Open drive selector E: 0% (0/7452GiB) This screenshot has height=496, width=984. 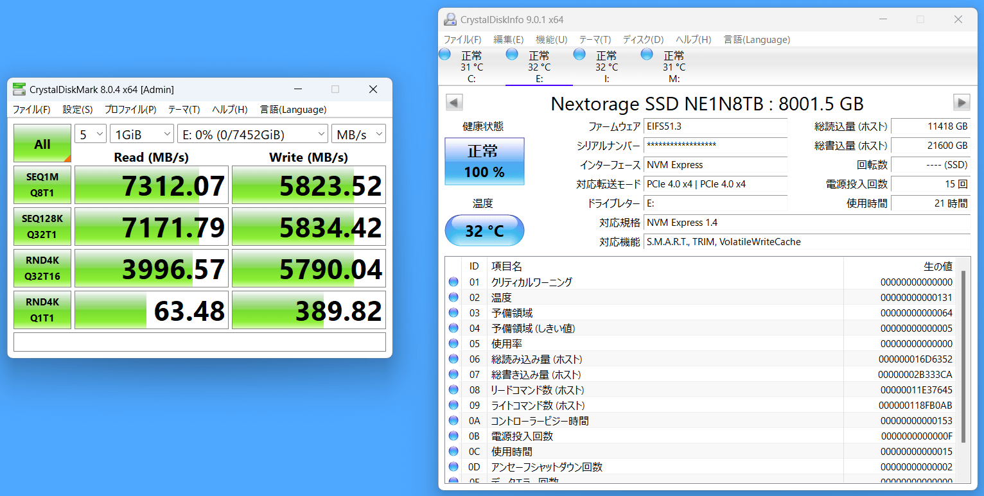click(253, 134)
